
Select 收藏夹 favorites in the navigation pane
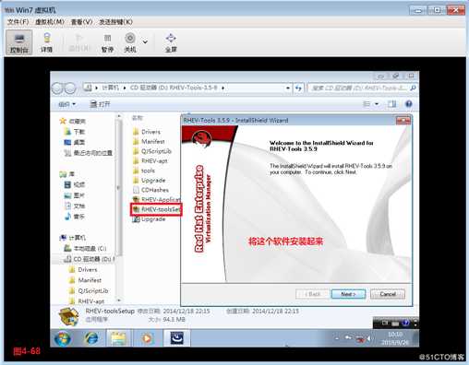coord(73,121)
